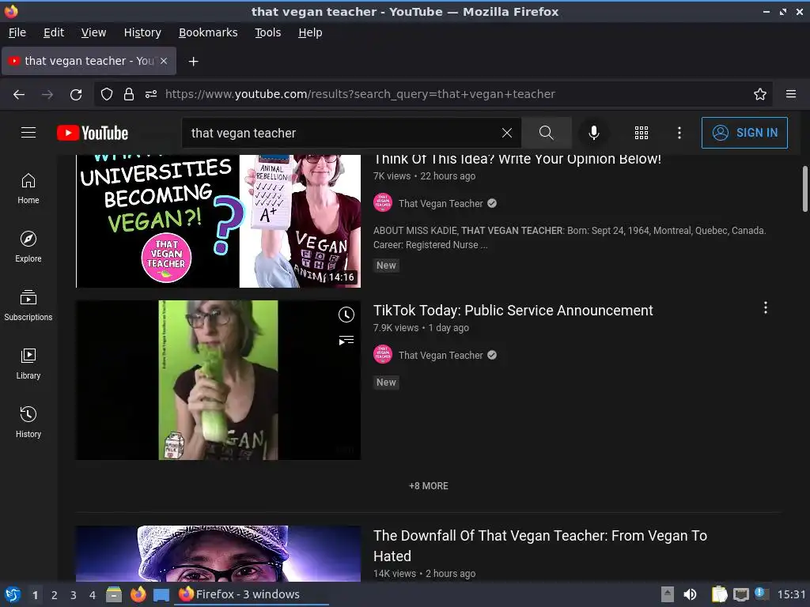Image resolution: width=810 pixels, height=607 pixels.
Task: Open Library in the sidebar
Action: (28, 364)
